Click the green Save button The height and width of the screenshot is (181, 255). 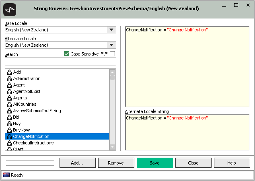(155, 163)
